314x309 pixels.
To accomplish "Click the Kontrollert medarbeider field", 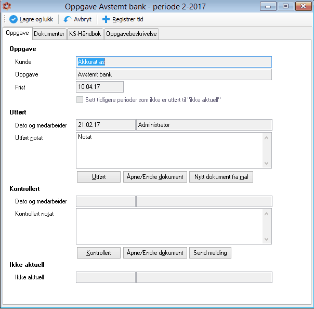I will pyautogui.click(x=204, y=201).
